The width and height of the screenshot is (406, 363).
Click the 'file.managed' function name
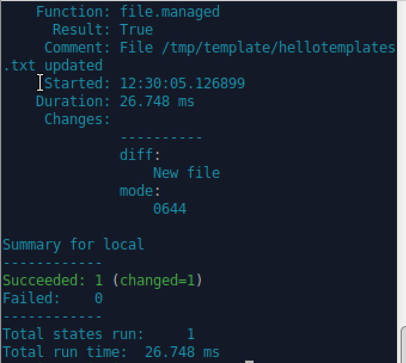tap(170, 12)
